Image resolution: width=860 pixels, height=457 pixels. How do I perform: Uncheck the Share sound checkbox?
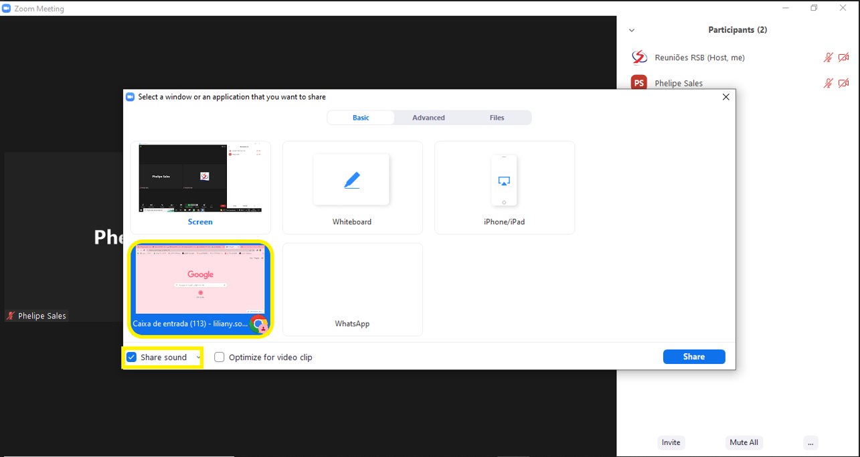(132, 357)
